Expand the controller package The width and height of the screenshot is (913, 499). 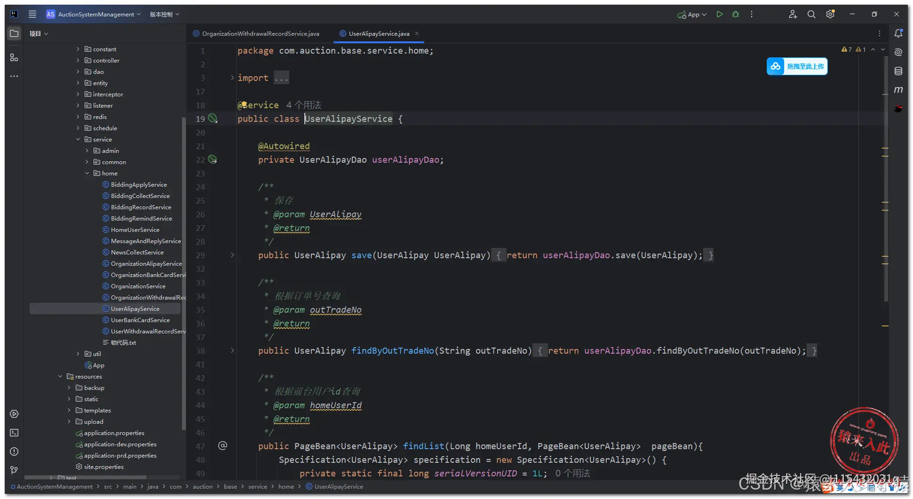[78, 60]
